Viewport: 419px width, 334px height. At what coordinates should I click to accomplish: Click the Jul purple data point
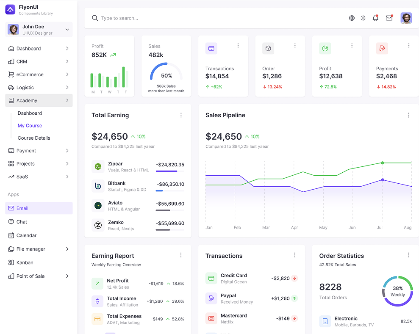(x=383, y=179)
